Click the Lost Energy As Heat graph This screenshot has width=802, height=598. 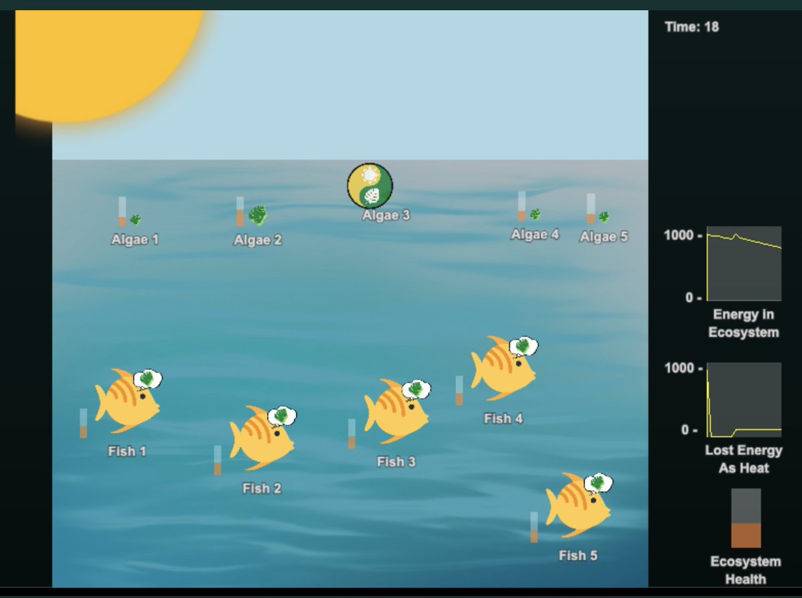744,400
